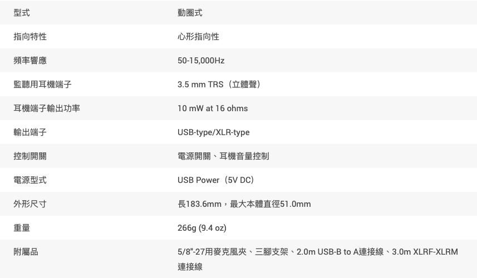Select the USB-type/XLR-type value
477x278 pixels.
tap(213, 132)
